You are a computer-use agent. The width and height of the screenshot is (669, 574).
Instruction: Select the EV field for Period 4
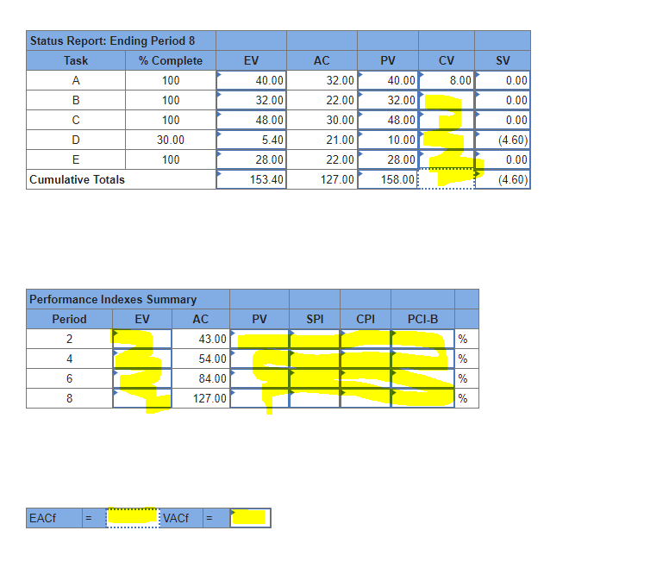click(x=142, y=359)
